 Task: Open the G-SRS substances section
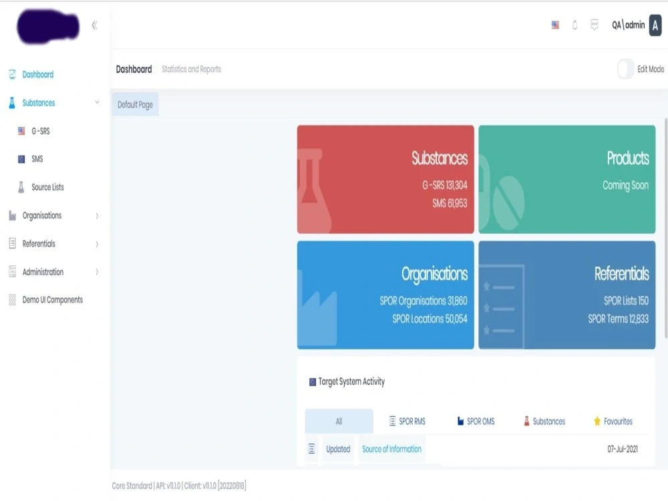click(x=41, y=131)
